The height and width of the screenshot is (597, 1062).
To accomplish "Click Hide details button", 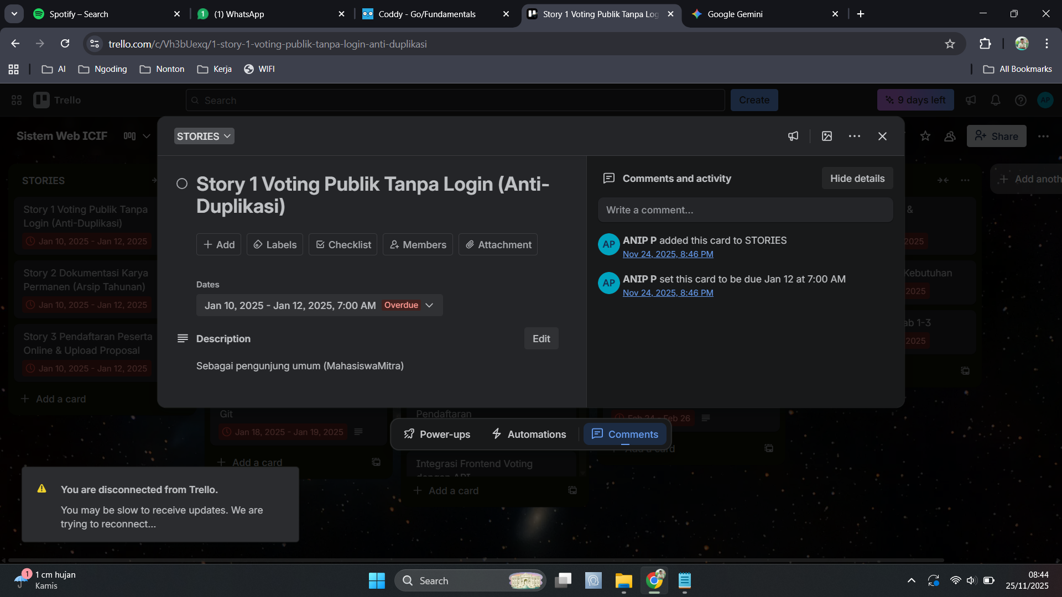I will [x=857, y=178].
